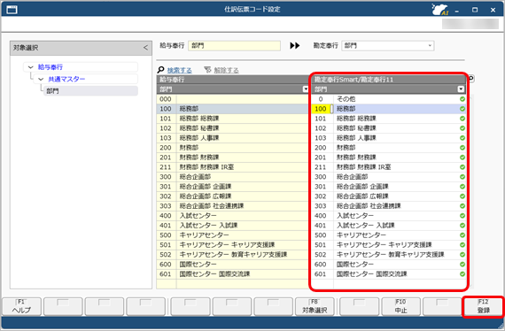The image size is (505, 331).
Task: Click the green check icon in the その他 row
Action: tap(462, 99)
